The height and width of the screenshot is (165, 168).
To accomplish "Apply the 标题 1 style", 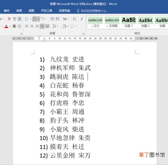I will pos(129,22).
